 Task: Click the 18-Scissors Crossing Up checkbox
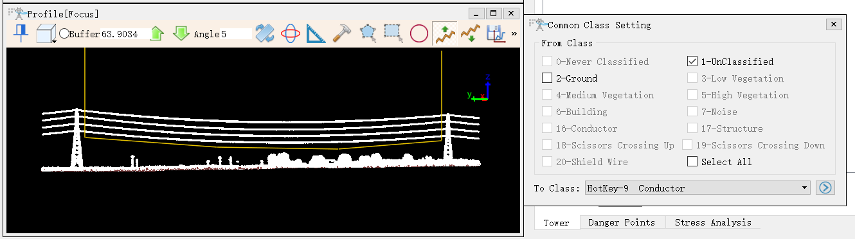point(547,145)
